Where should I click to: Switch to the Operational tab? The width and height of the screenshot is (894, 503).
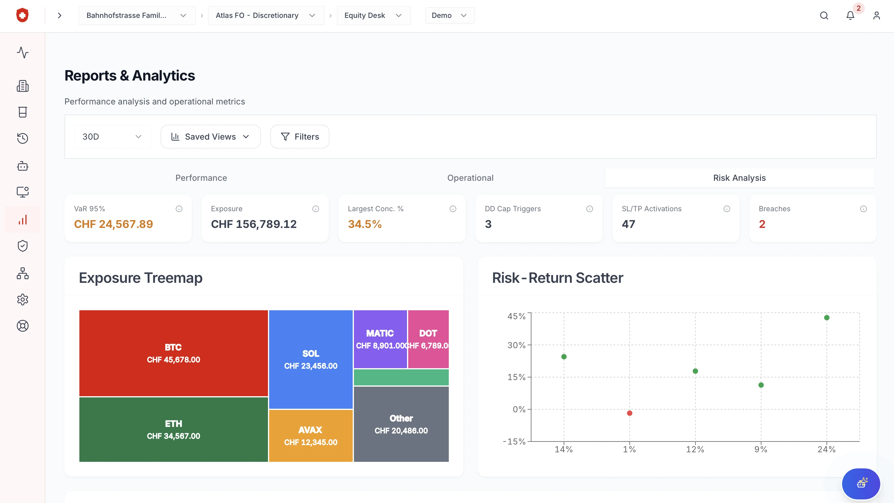(470, 178)
